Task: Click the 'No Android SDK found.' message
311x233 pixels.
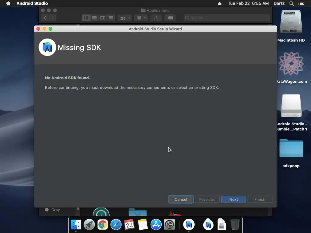Action: 67,78
